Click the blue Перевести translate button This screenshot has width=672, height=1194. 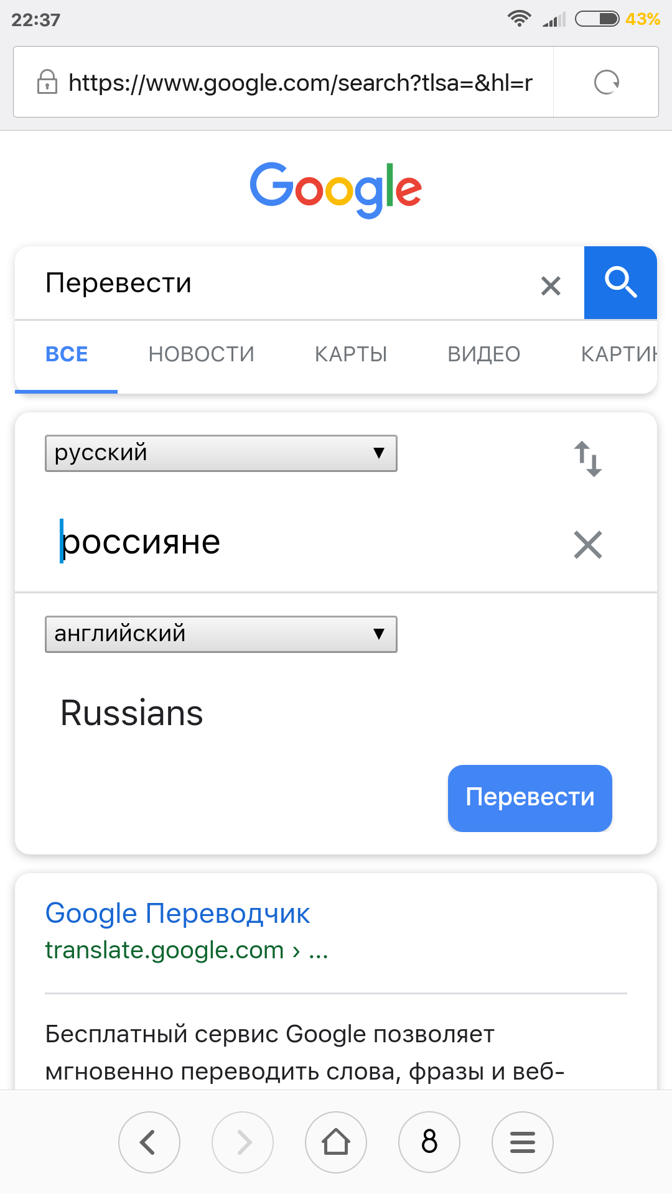pos(530,798)
